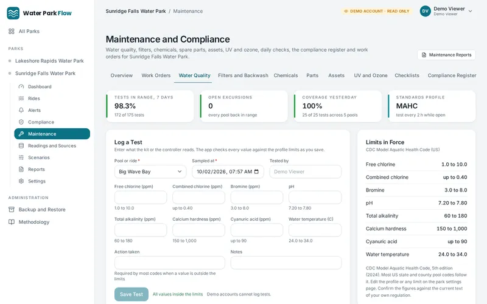Image resolution: width=487 pixels, height=304 pixels.
Task: Switch to the Parts tab
Action: click(312, 75)
